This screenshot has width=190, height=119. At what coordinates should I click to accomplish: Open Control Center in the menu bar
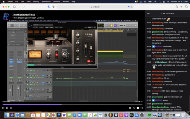[x=164, y=2]
